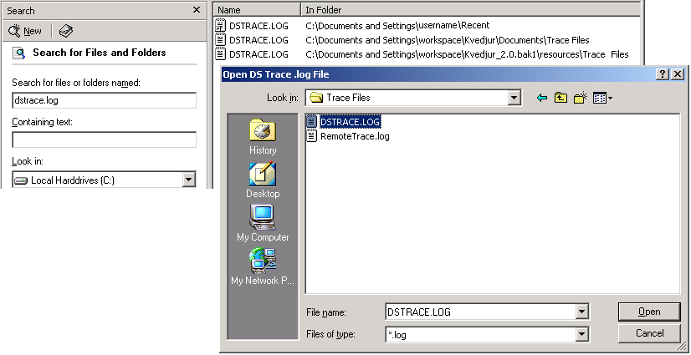Close the Open DS Trace .log File dialog
The image size is (691, 355).
point(678,74)
